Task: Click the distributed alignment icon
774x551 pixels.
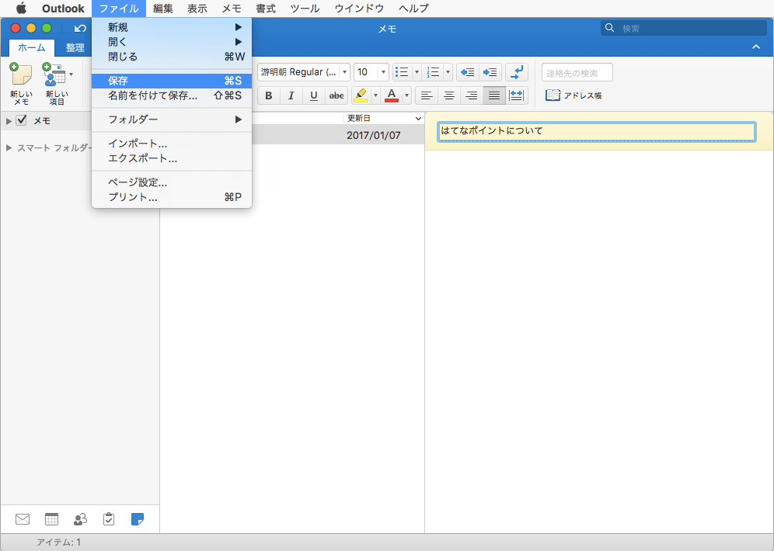Action: 516,95
